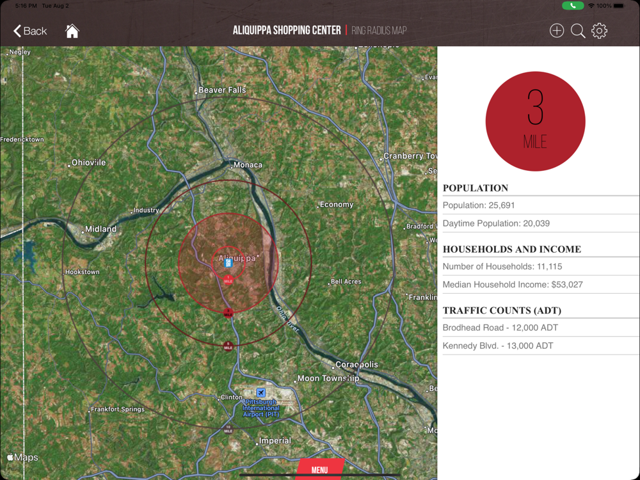The image size is (640, 480).
Task: Select the 1 mile ring marker
Action: [x=228, y=280]
